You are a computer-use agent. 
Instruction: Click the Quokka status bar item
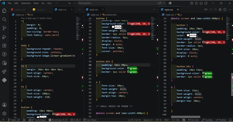pos(207,120)
